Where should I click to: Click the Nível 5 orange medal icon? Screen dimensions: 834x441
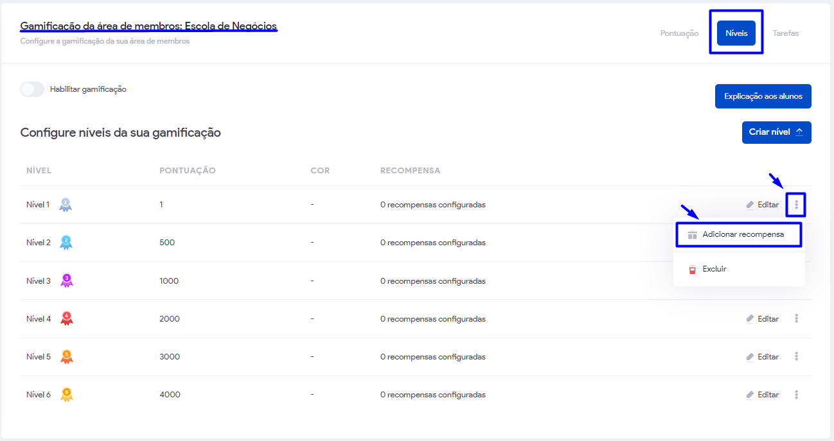click(x=66, y=356)
